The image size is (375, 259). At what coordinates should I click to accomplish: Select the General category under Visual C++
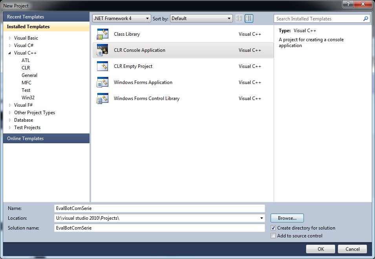pyautogui.click(x=29, y=75)
